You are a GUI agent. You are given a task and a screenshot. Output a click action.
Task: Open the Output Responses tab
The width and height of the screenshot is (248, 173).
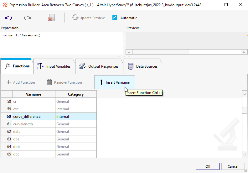tap(99, 66)
